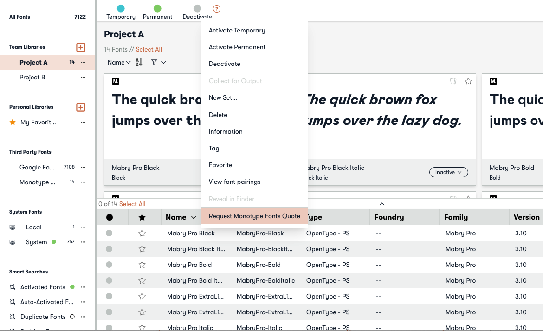Click the sort order A-Z icon
Viewport: 543px width, 331px height.
(139, 62)
